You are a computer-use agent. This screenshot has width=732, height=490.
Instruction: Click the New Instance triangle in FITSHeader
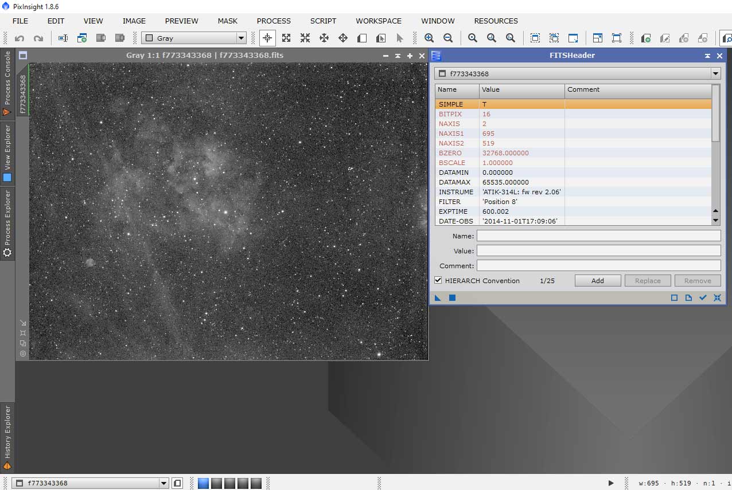[x=438, y=298]
